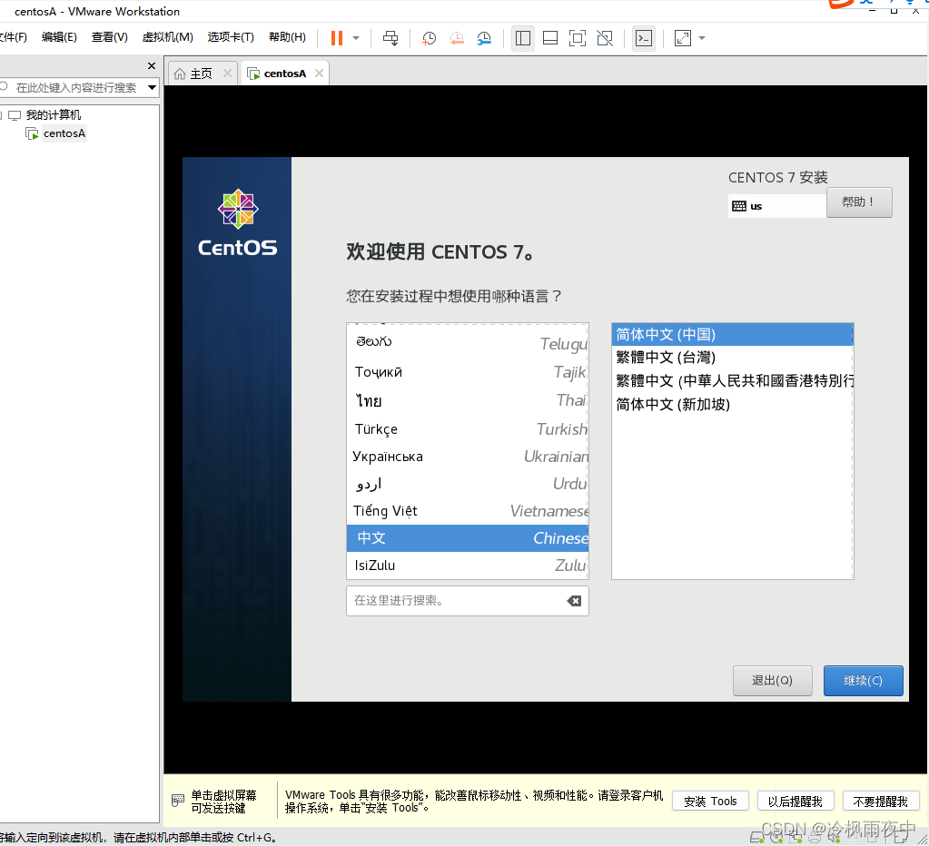The width and height of the screenshot is (929, 846).
Task: Focus the library search field
Action: pyautogui.click(x=76, y=88)
